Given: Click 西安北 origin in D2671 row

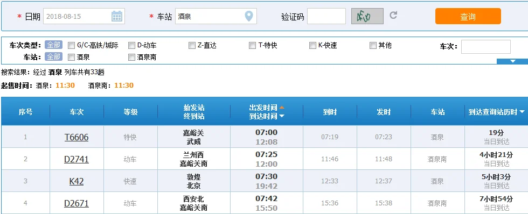Looking at the screenshot, I should 193,199.
